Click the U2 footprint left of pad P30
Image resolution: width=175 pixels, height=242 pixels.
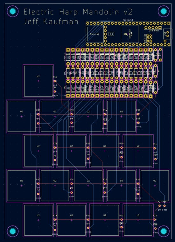point(105,151)
